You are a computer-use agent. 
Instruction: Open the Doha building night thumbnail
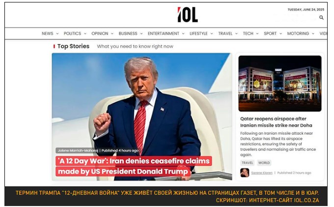279,84
